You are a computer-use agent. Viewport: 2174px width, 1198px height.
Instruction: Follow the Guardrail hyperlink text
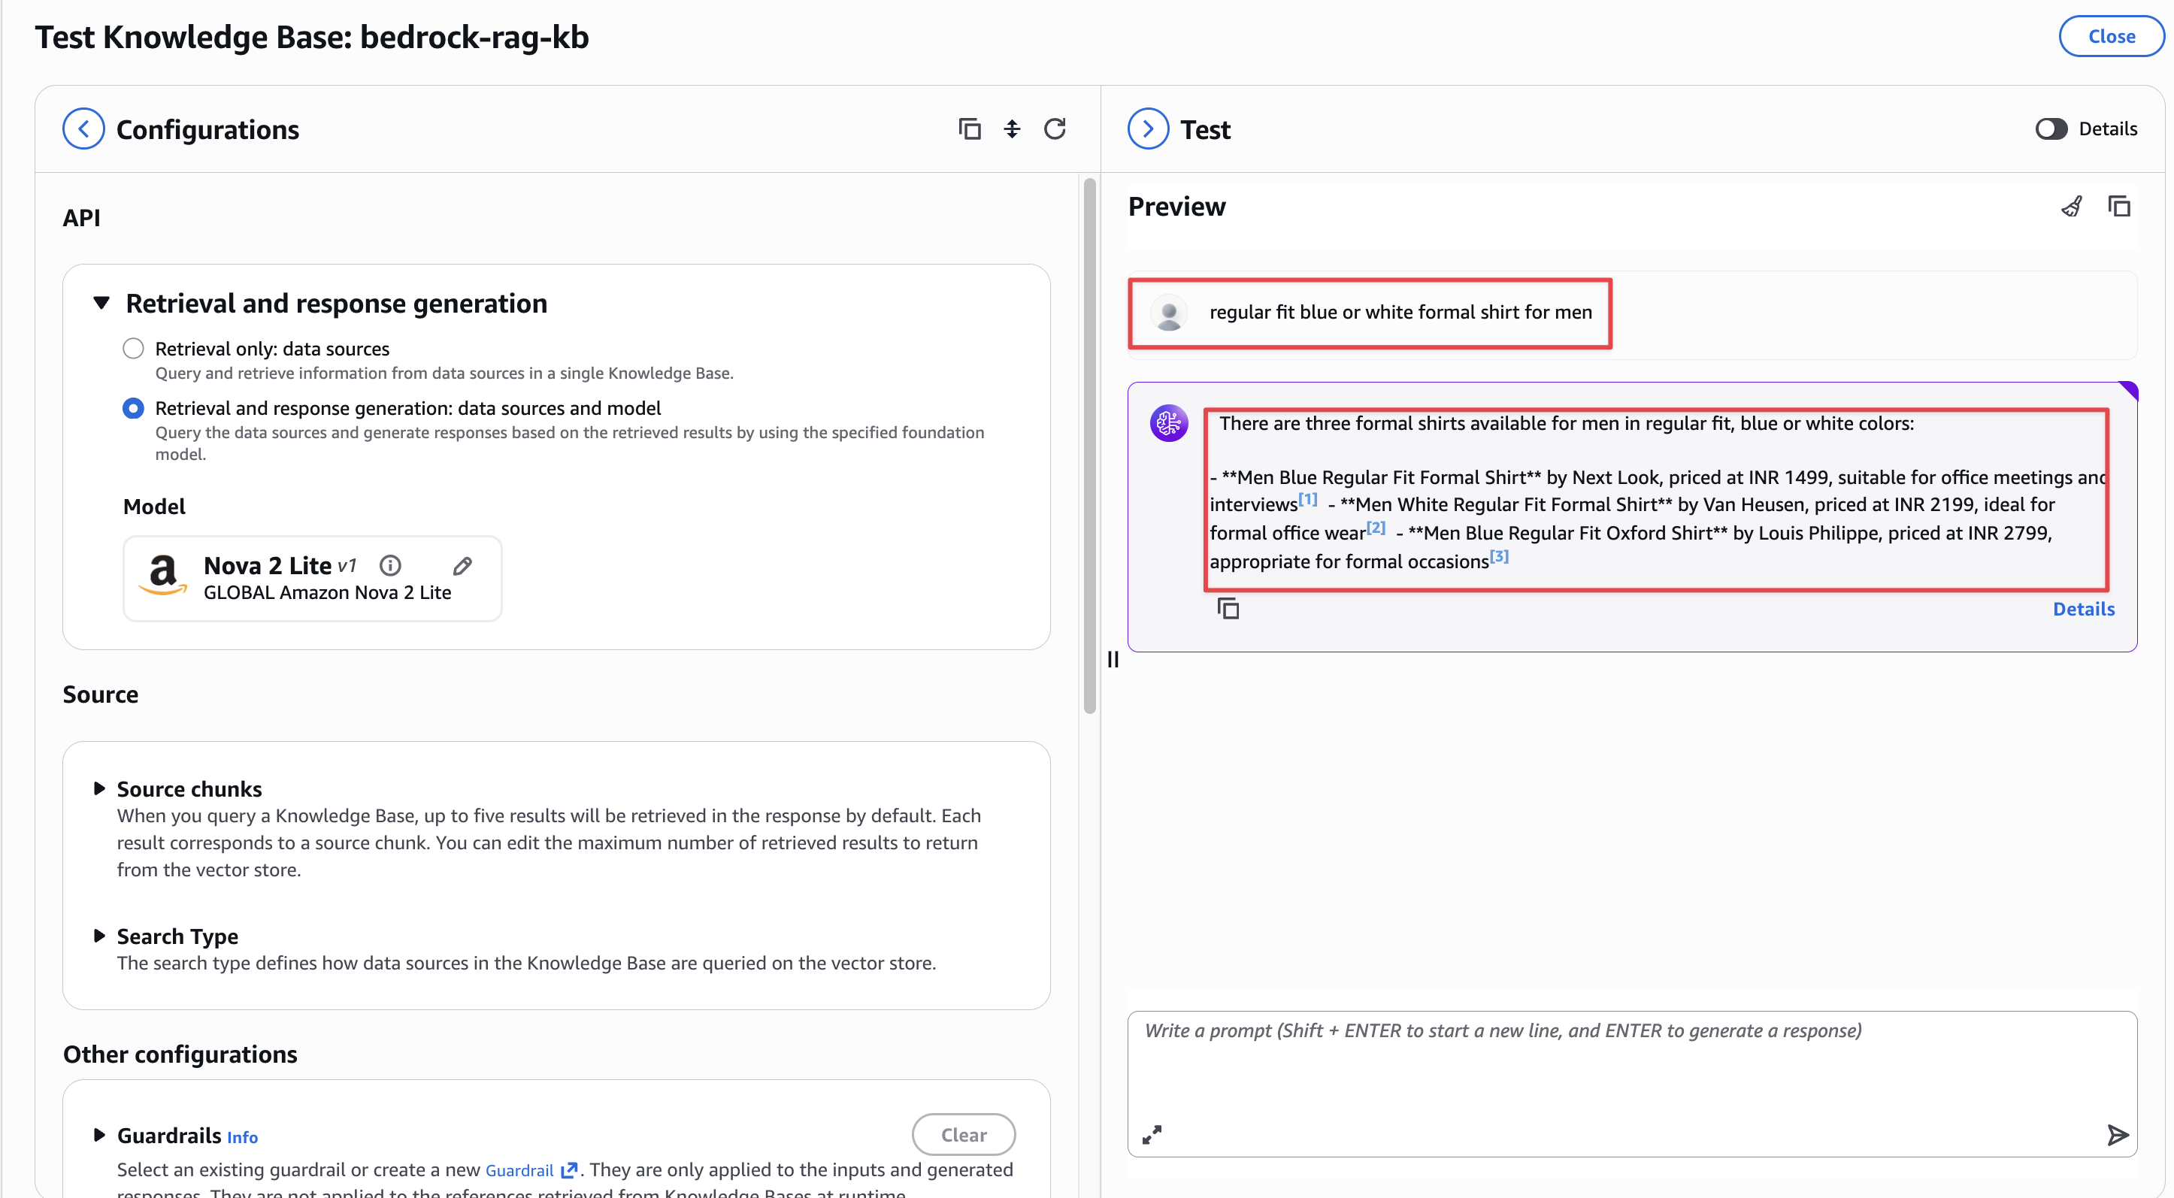point(520,1170)
